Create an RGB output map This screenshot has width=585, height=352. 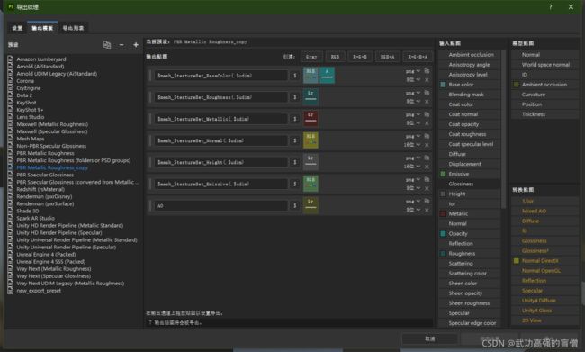pyautogui.click(x=335, y=57)
